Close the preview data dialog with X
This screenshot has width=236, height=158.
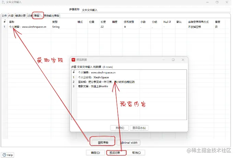[183, 60]
